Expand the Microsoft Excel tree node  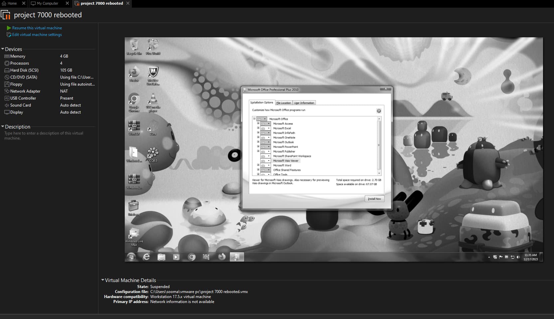click(x=258, y=128)
